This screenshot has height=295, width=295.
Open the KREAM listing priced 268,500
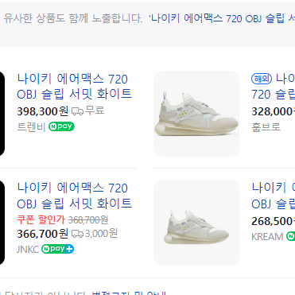273,196
